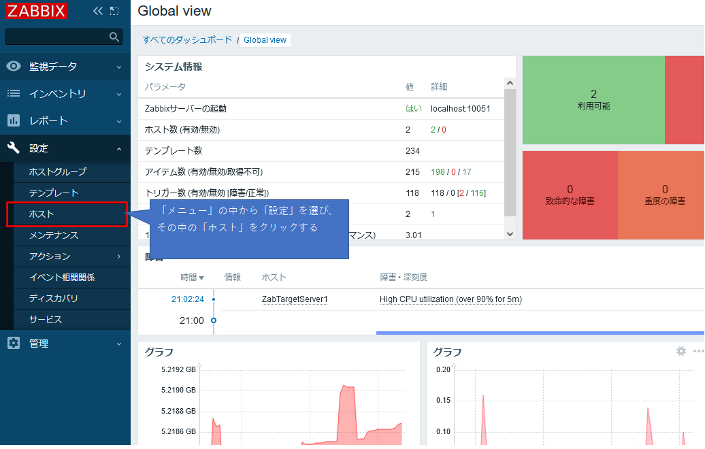Focus the sidebar search field
Image resolution: width=705 pixels, height=449 pixels.
[x=63, y=37]
